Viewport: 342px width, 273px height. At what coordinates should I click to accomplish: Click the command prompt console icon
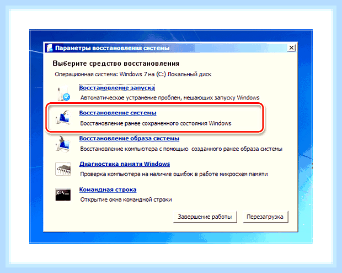point(63,195)
